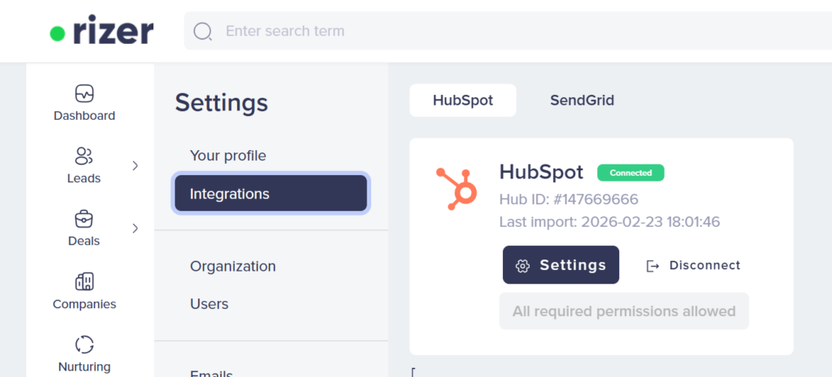The width and height of the screenshot is (832, 377).
Task: Open the Leads people icon
Action: [x=84, y=155]
